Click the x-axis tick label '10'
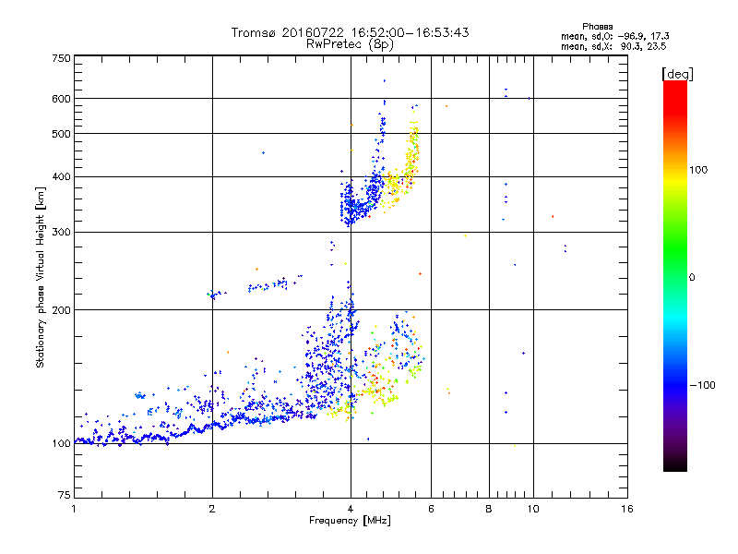Image resolution: width=738 pixels, height=554 pixels. (533, 509)
